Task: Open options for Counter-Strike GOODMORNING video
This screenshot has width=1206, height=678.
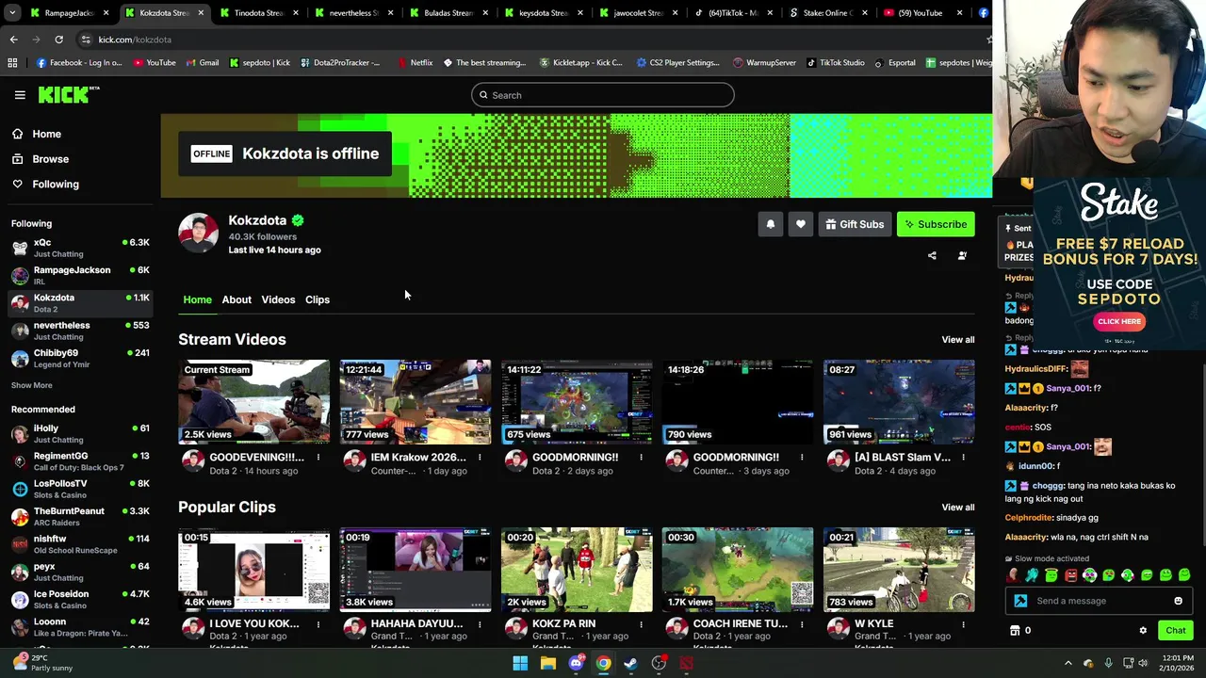Action: click(x=802, y=458)
